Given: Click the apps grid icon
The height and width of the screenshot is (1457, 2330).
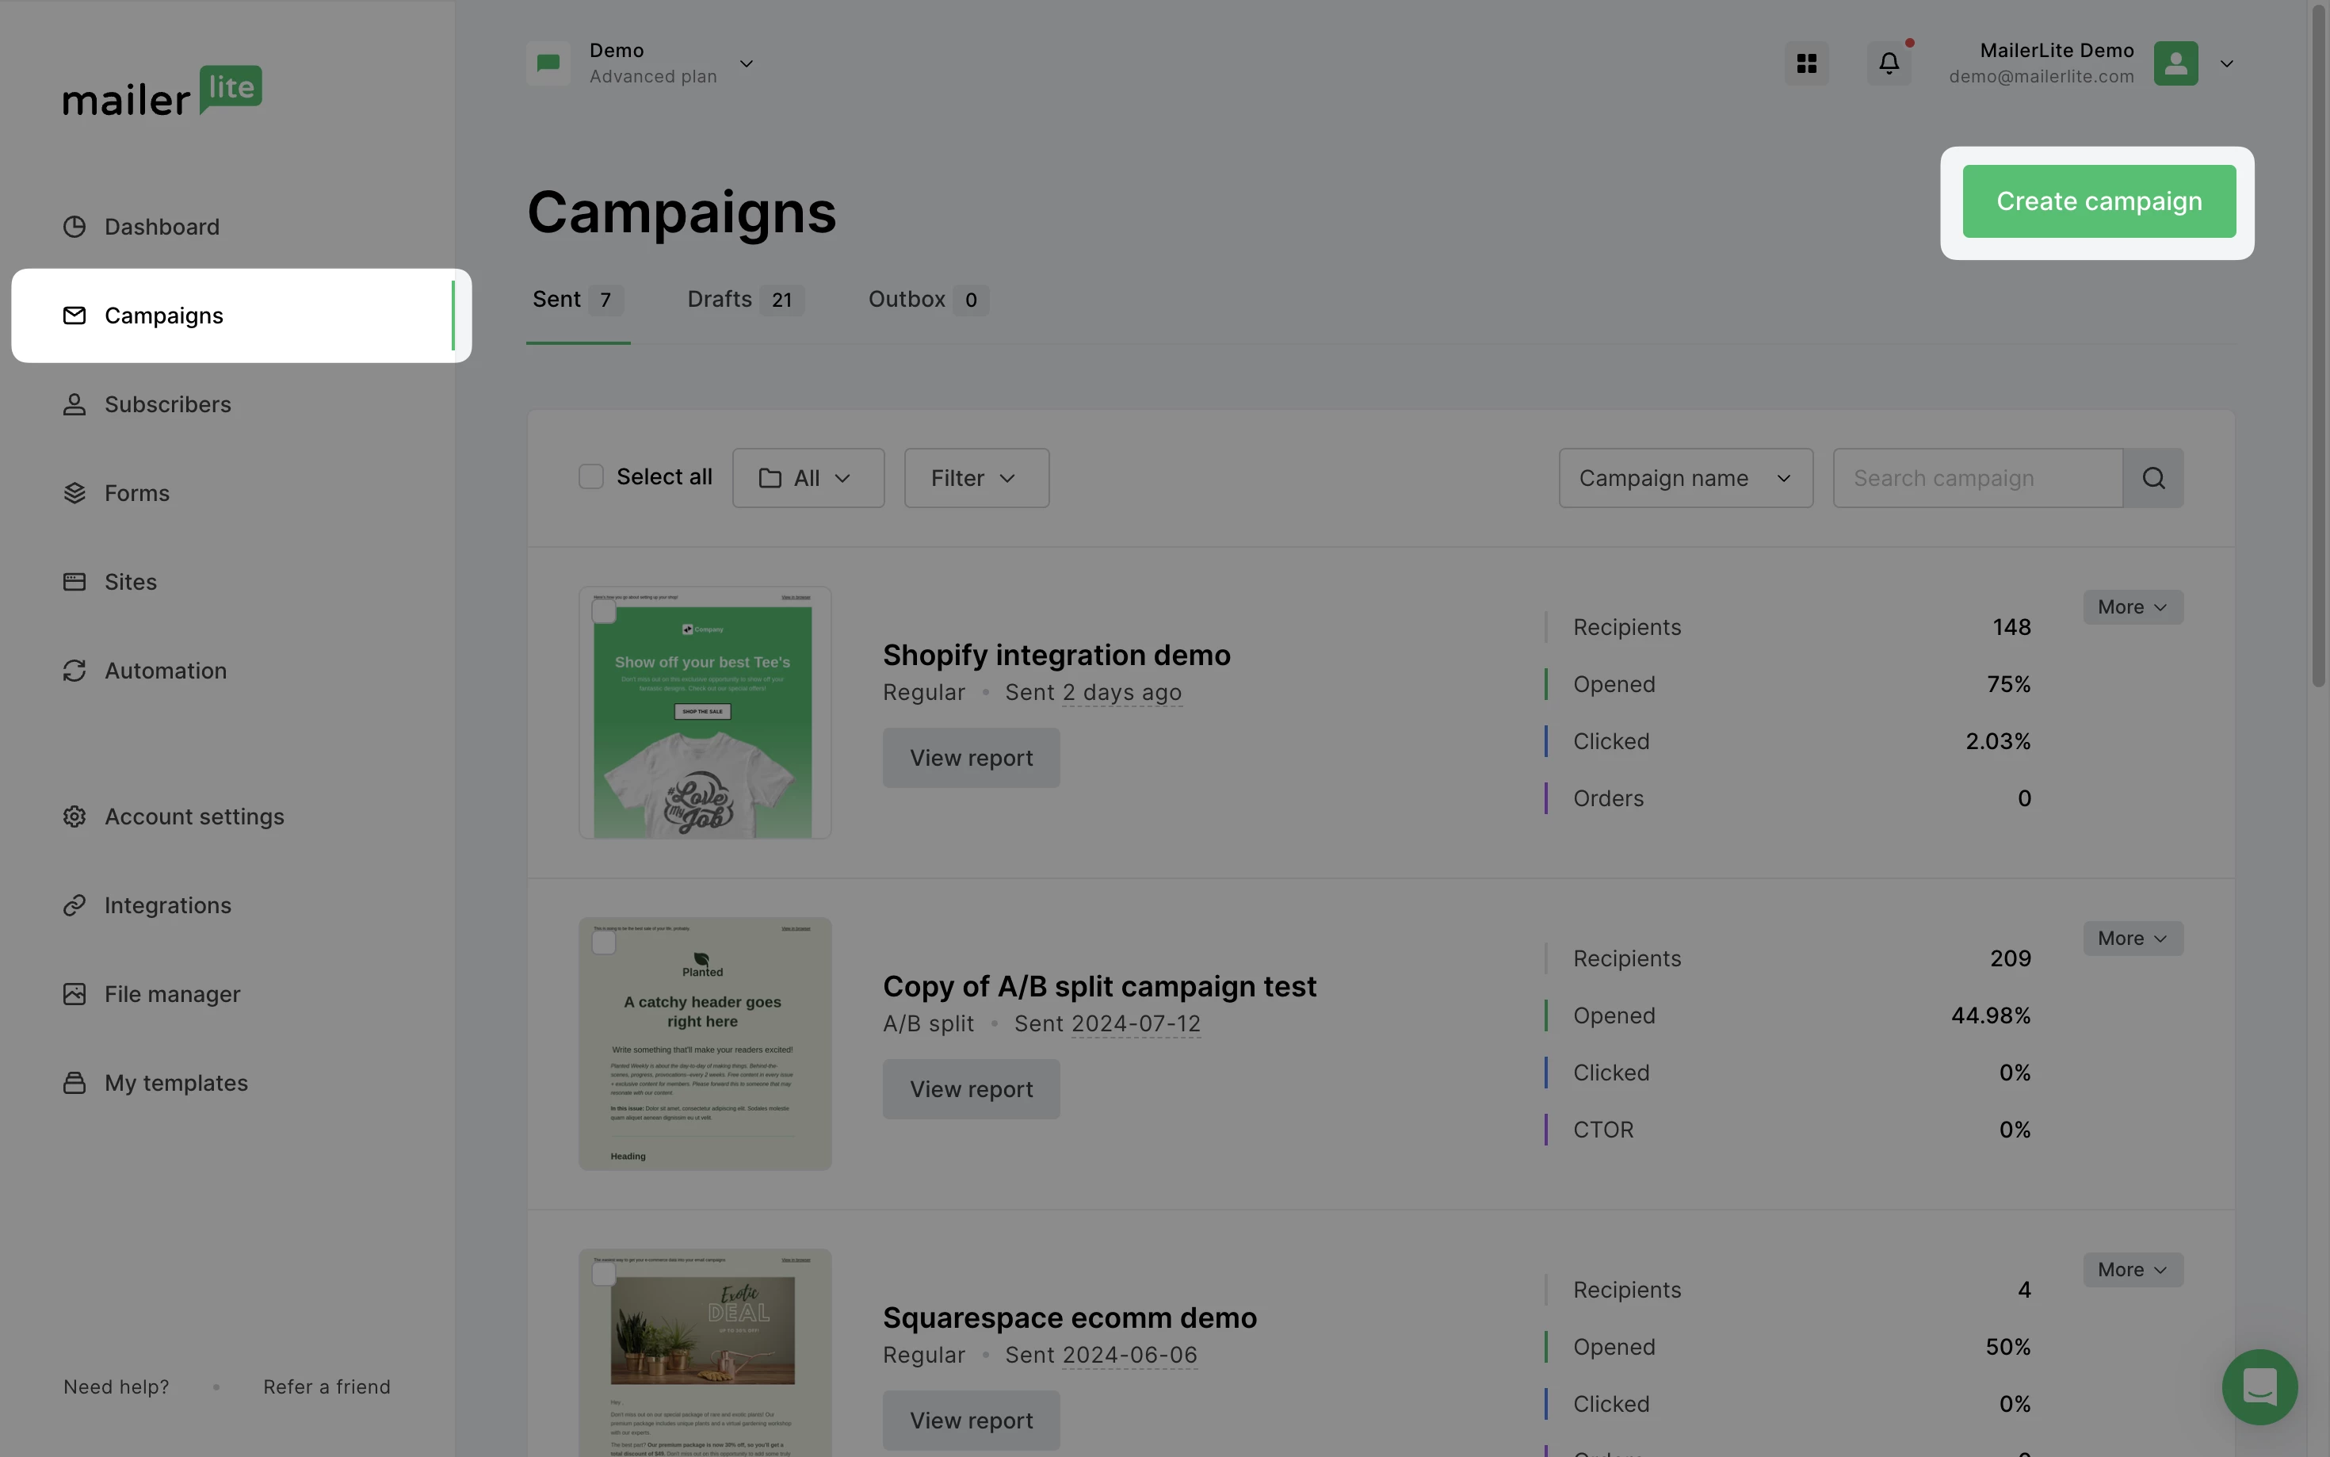Looking at the screenshot, I should [x=1806, y=63].
